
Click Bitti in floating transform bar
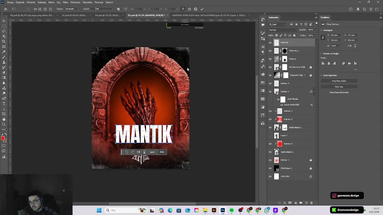[x=162, y=152]
